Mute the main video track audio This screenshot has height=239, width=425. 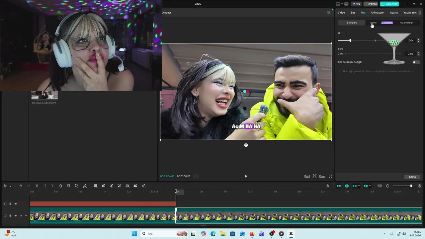pyautogui.click(x=21, y=216)
